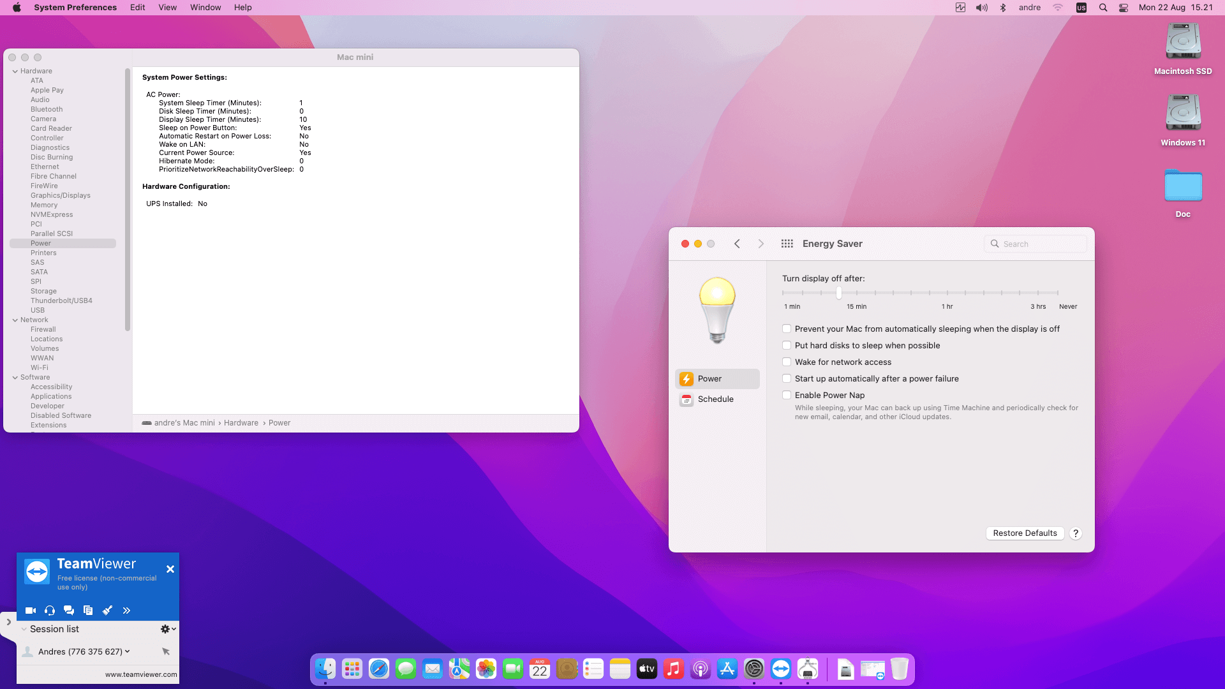Open the TeamViewer chat icon

click(x=69, y=611)
